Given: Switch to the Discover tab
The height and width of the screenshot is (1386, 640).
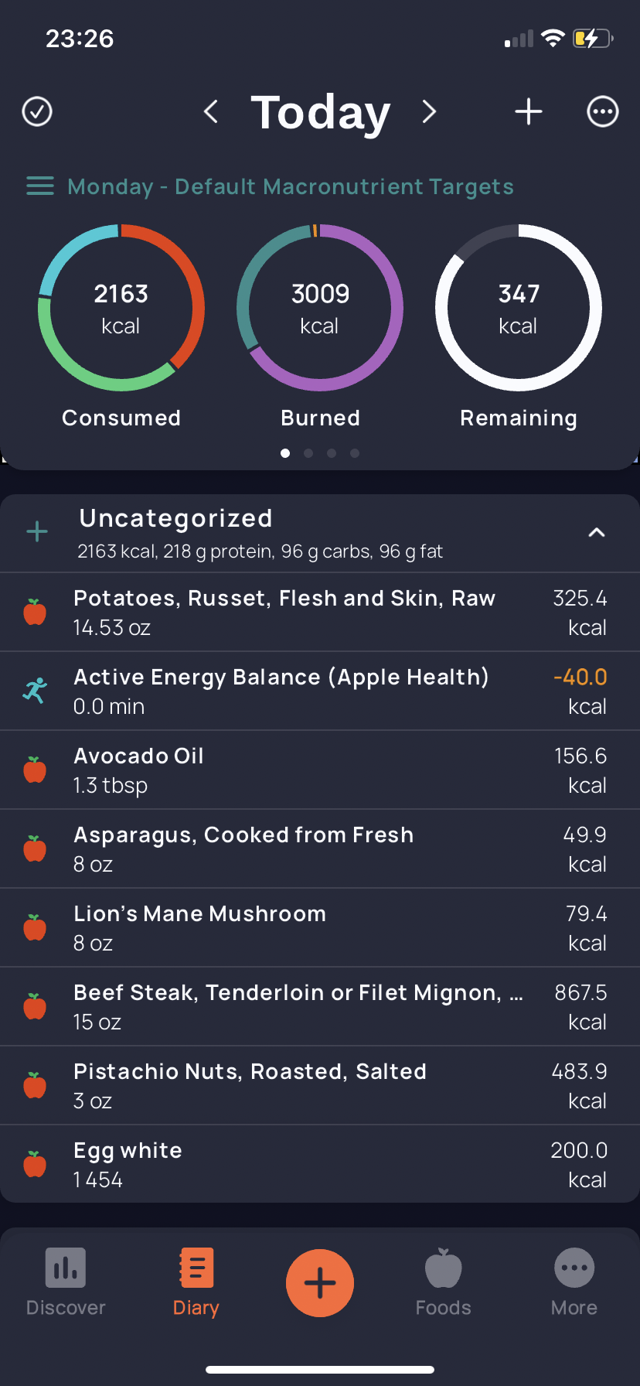Looking at the screenshot, I should pos(66,1282).
